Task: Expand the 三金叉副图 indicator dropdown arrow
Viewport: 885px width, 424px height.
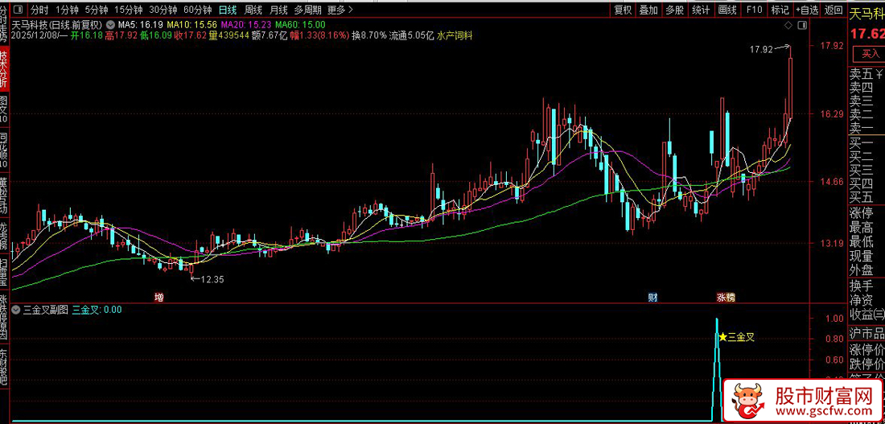Action: tap(17, 309)
